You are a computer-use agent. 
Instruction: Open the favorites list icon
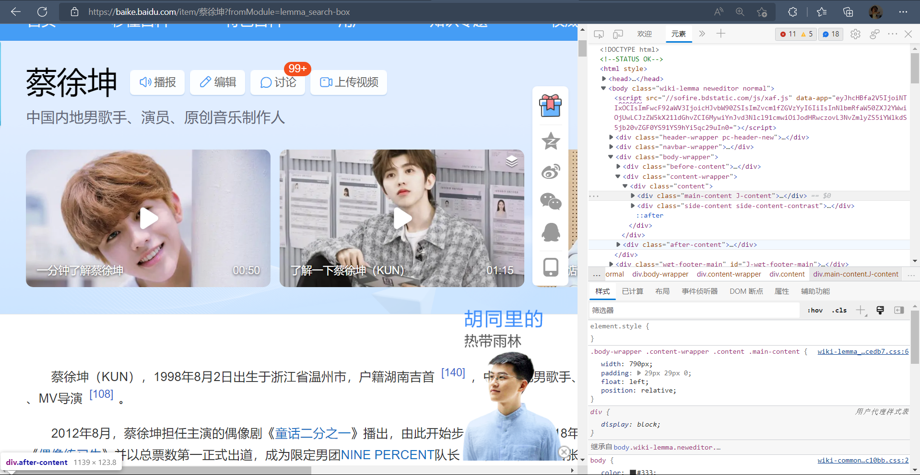pyautogui.click(x=822, y=12)
